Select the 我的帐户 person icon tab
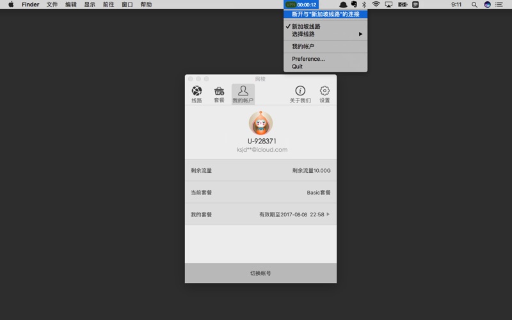Image resolution: width=512 pixels, height=320 pixels. click(x=243, y=93)
